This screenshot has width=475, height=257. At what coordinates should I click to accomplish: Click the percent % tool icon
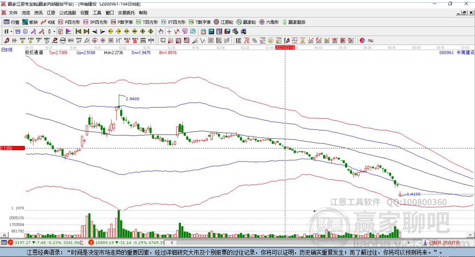[255, 40]
